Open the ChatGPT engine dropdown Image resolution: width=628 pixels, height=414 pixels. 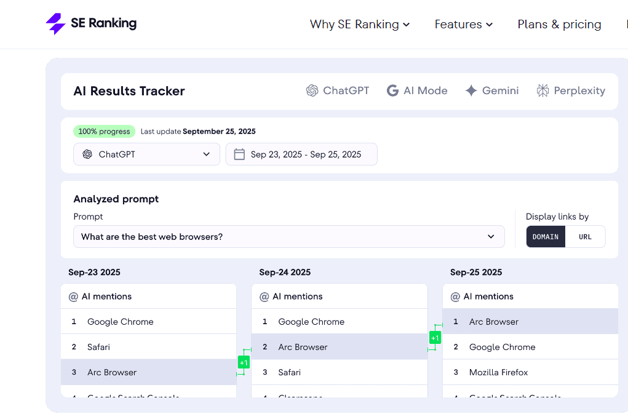pos(146,154)
